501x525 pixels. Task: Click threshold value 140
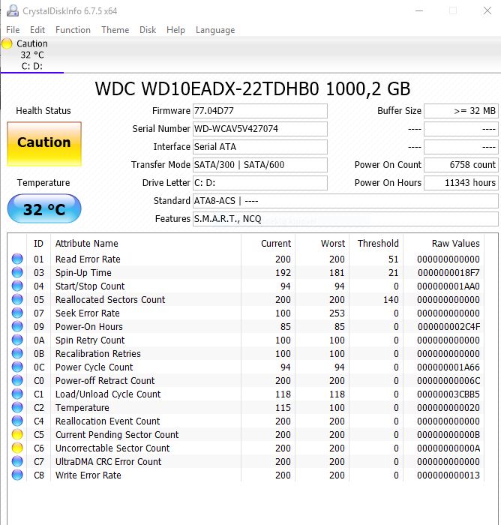point(391,300)
